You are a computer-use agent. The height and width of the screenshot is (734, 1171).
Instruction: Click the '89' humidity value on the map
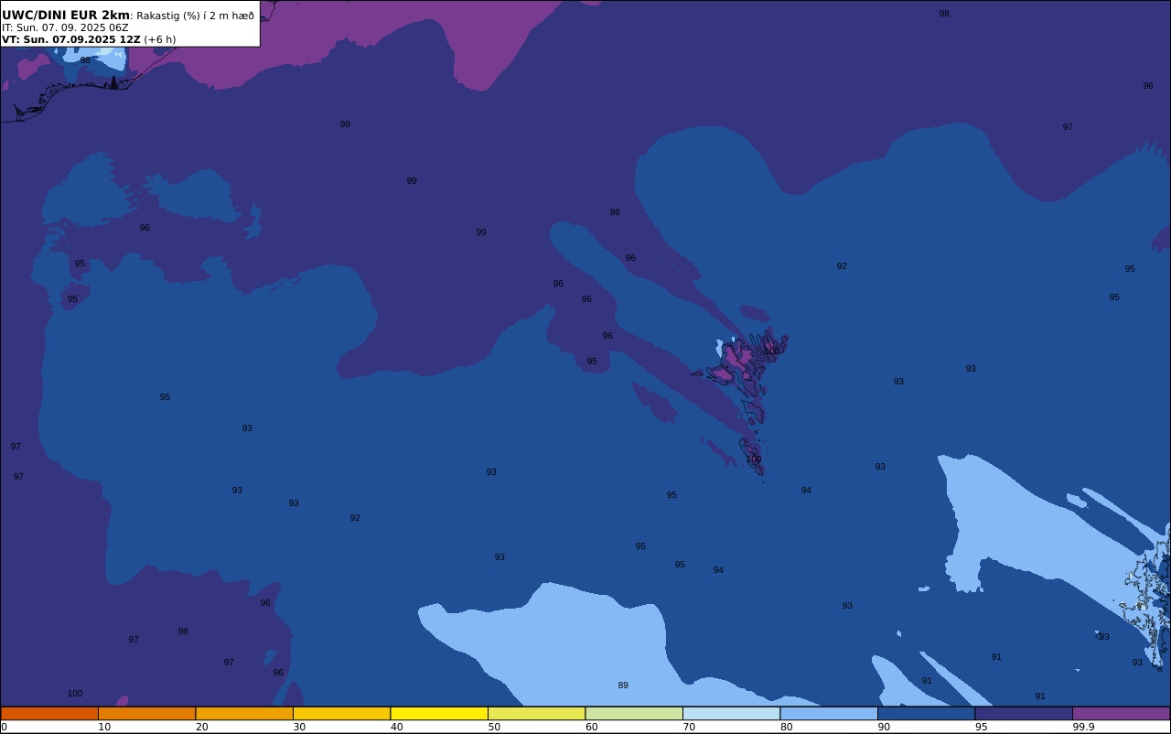click(x=623, y=685)
